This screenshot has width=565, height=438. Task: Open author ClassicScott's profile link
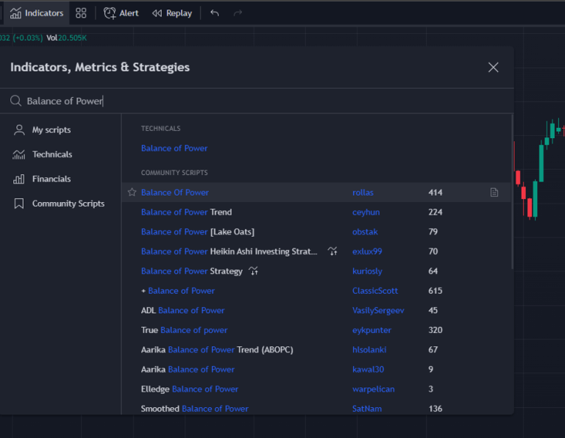(x=375, y=291)
